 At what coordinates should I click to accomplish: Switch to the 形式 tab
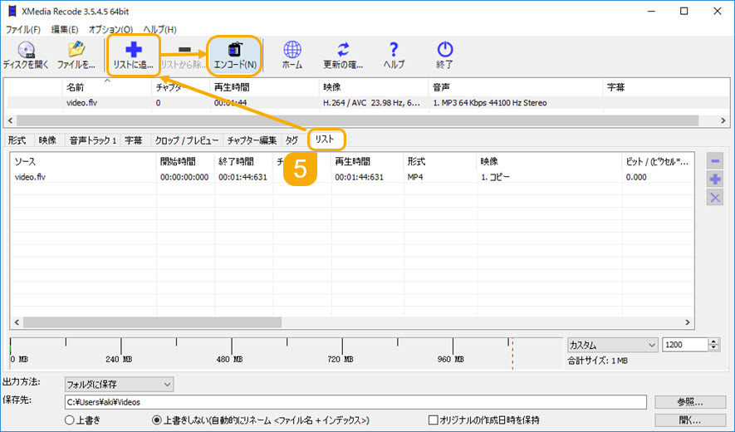point(17,140)
